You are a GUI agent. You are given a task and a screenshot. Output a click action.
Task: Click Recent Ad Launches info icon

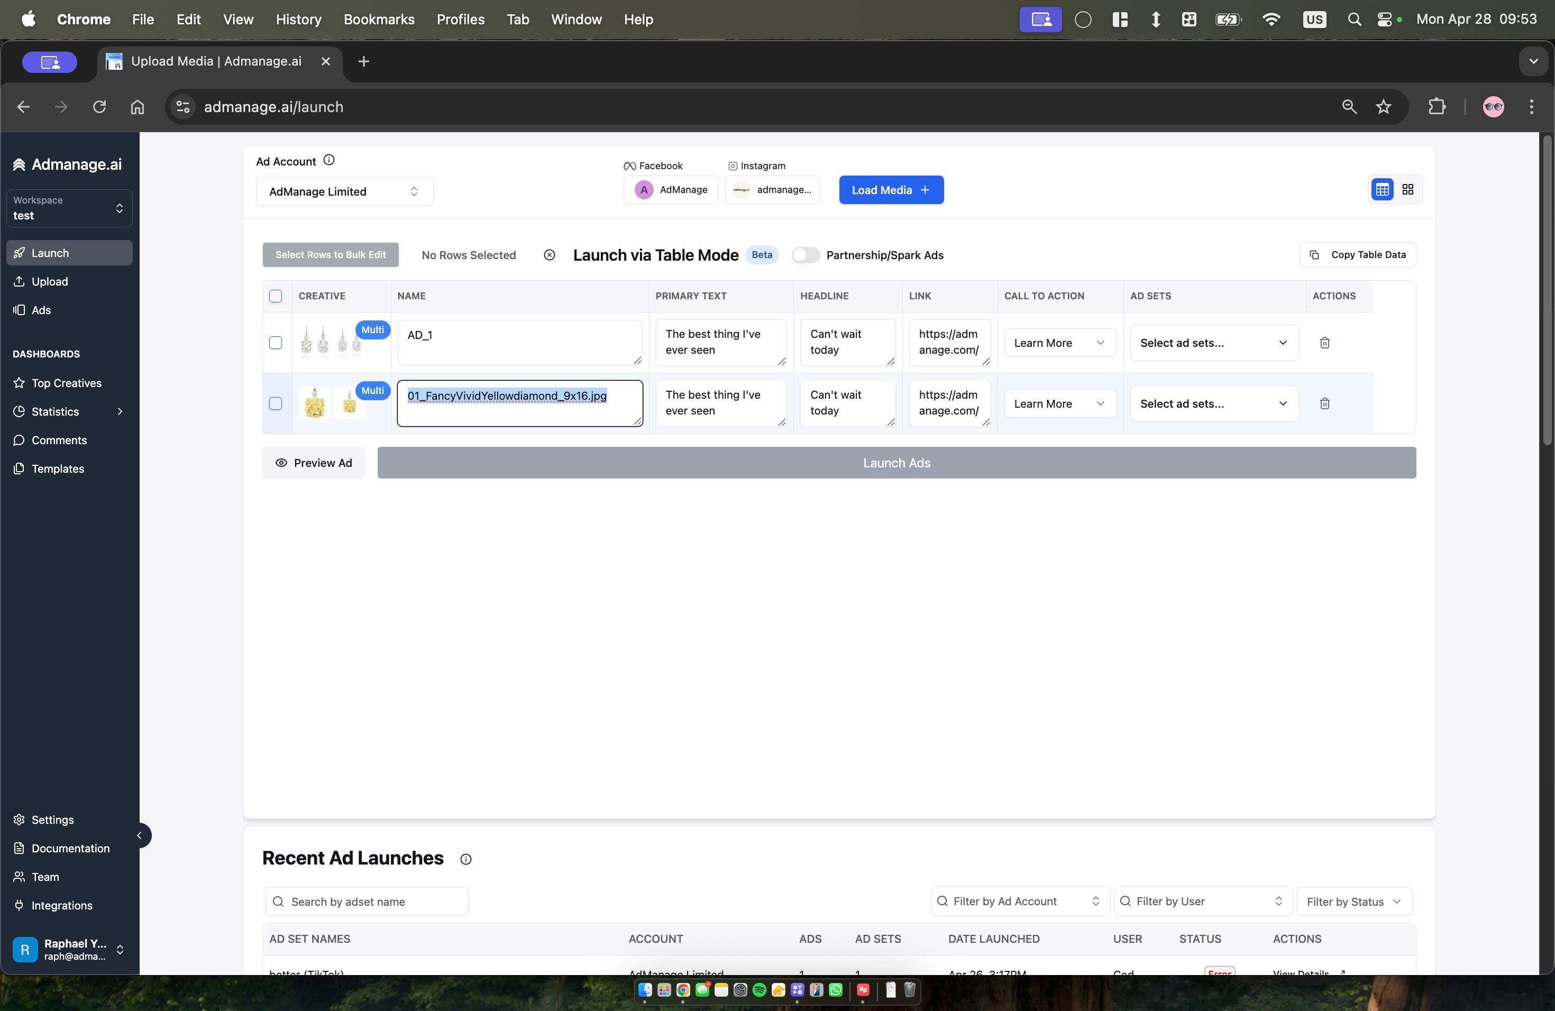[x=465, y=859]
